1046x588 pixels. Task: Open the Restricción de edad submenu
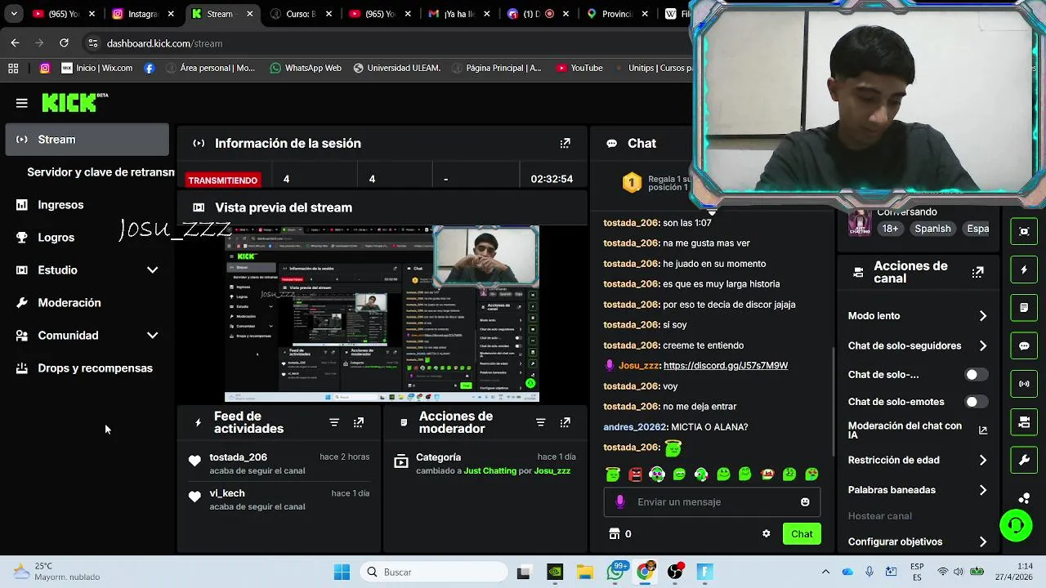point(918,461)
